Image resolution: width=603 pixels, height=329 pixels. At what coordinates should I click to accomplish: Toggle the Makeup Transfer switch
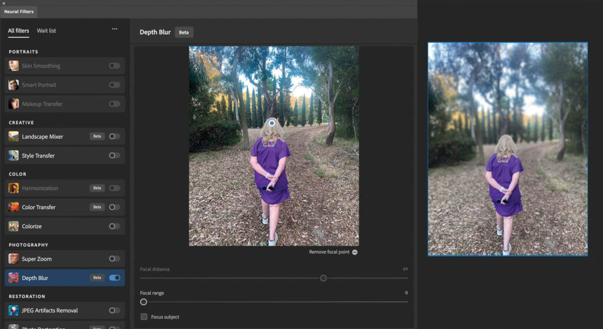[x=114, y=103]
